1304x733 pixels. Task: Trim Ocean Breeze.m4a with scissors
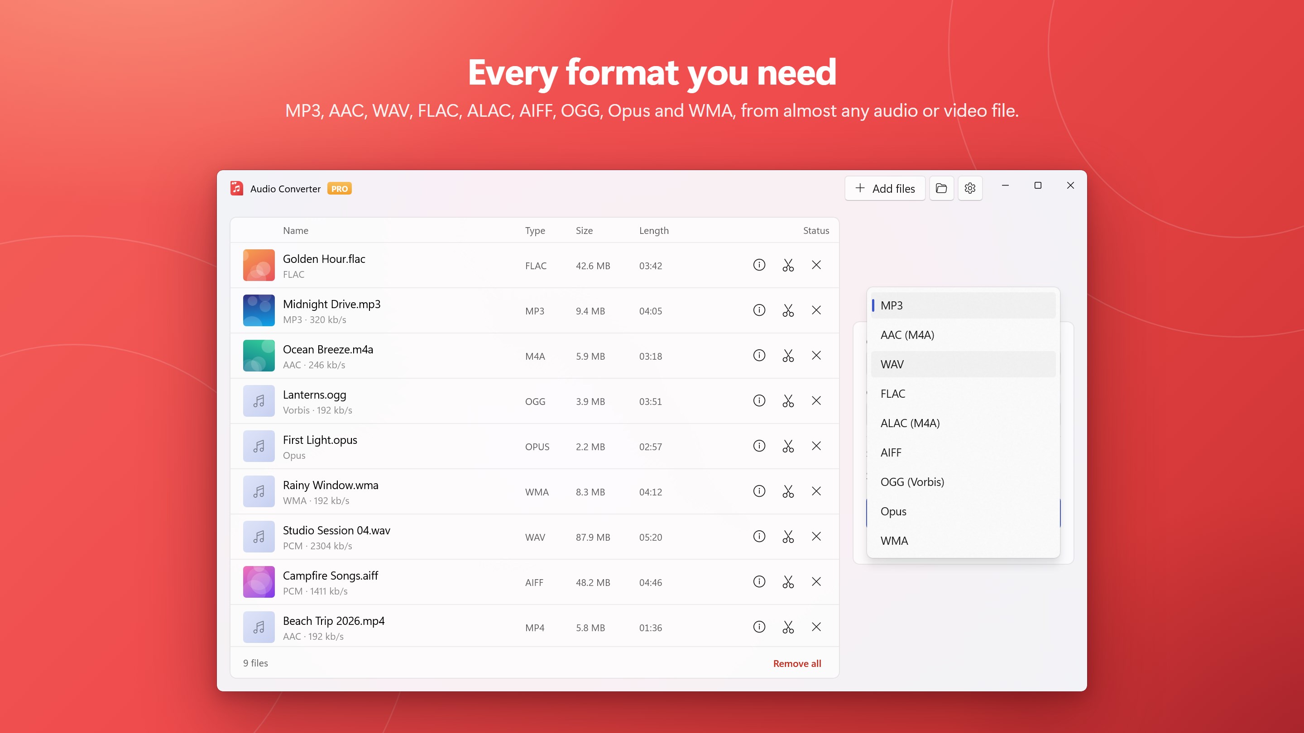click(x=788, y=356)
